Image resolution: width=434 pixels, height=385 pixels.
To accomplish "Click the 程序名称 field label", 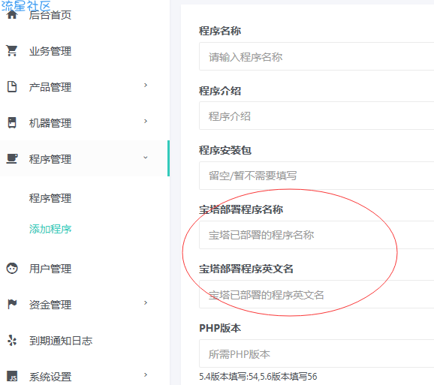I will pos(220,31).
